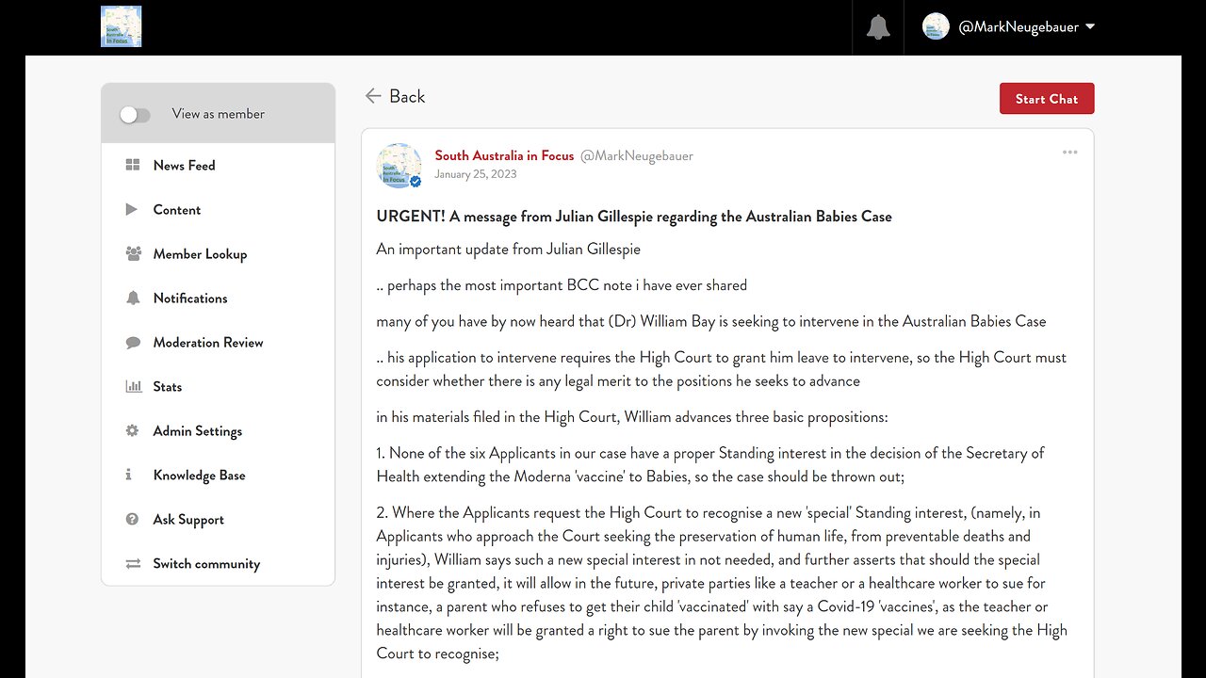Click the Moderation Review speech bubble icon
The width and height of the screenshot is (1206, 678).
pyautogui.click(x=133, y=342)
